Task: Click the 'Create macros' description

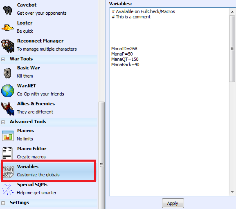Action: (31, 157)
